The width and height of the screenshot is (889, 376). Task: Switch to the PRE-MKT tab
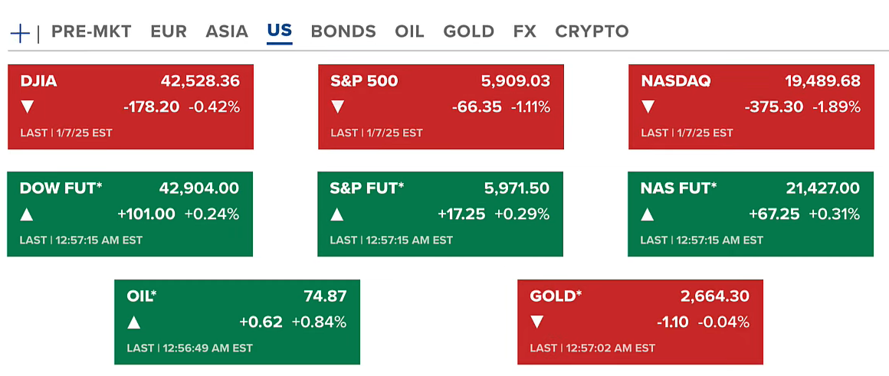pyautogui.click(x=91, y=31)
